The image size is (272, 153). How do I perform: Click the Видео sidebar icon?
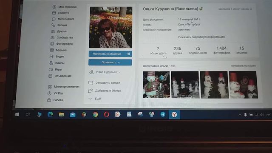51,57
